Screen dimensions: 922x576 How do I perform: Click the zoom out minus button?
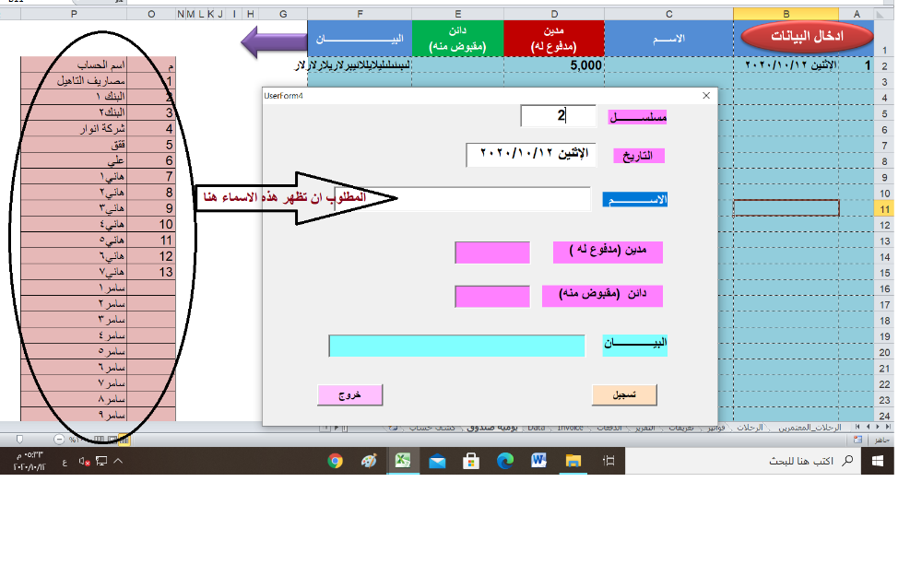tap(59, 440)
